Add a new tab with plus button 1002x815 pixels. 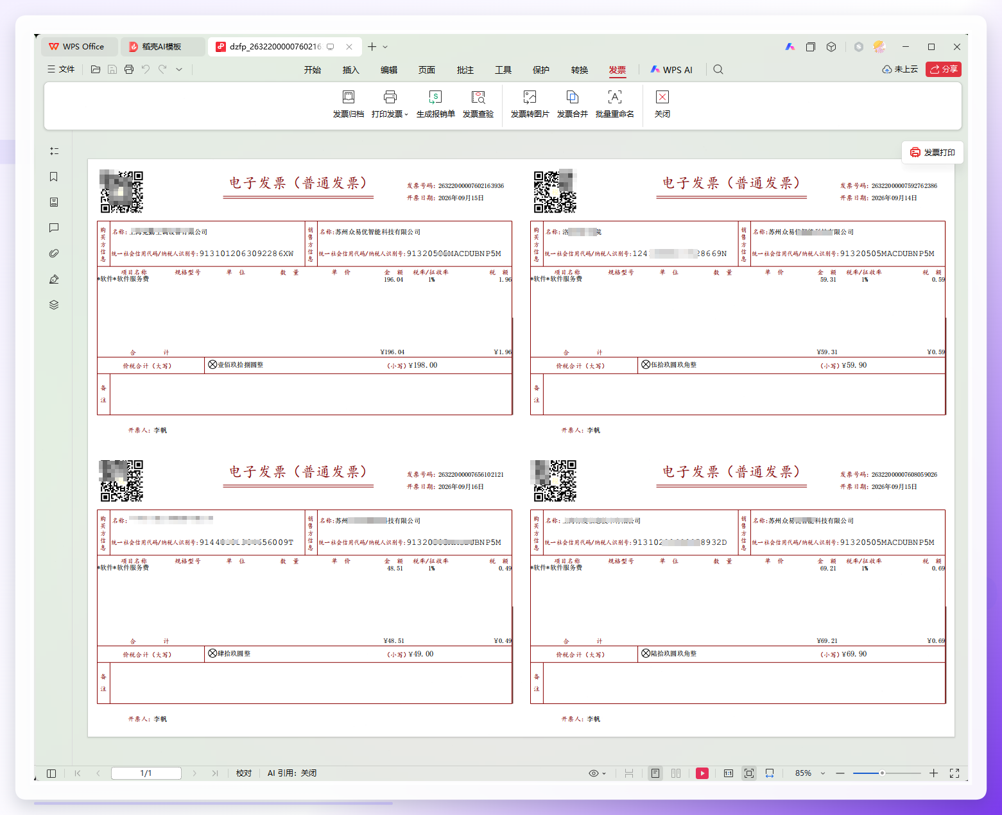pyautogui.click(x=372, y=47)
